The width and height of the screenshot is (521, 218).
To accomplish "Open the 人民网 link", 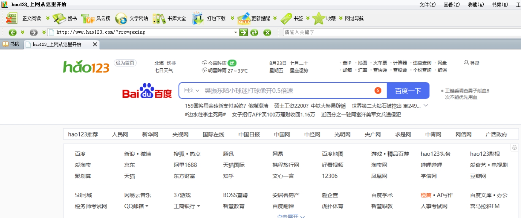I will click(120, 134).
